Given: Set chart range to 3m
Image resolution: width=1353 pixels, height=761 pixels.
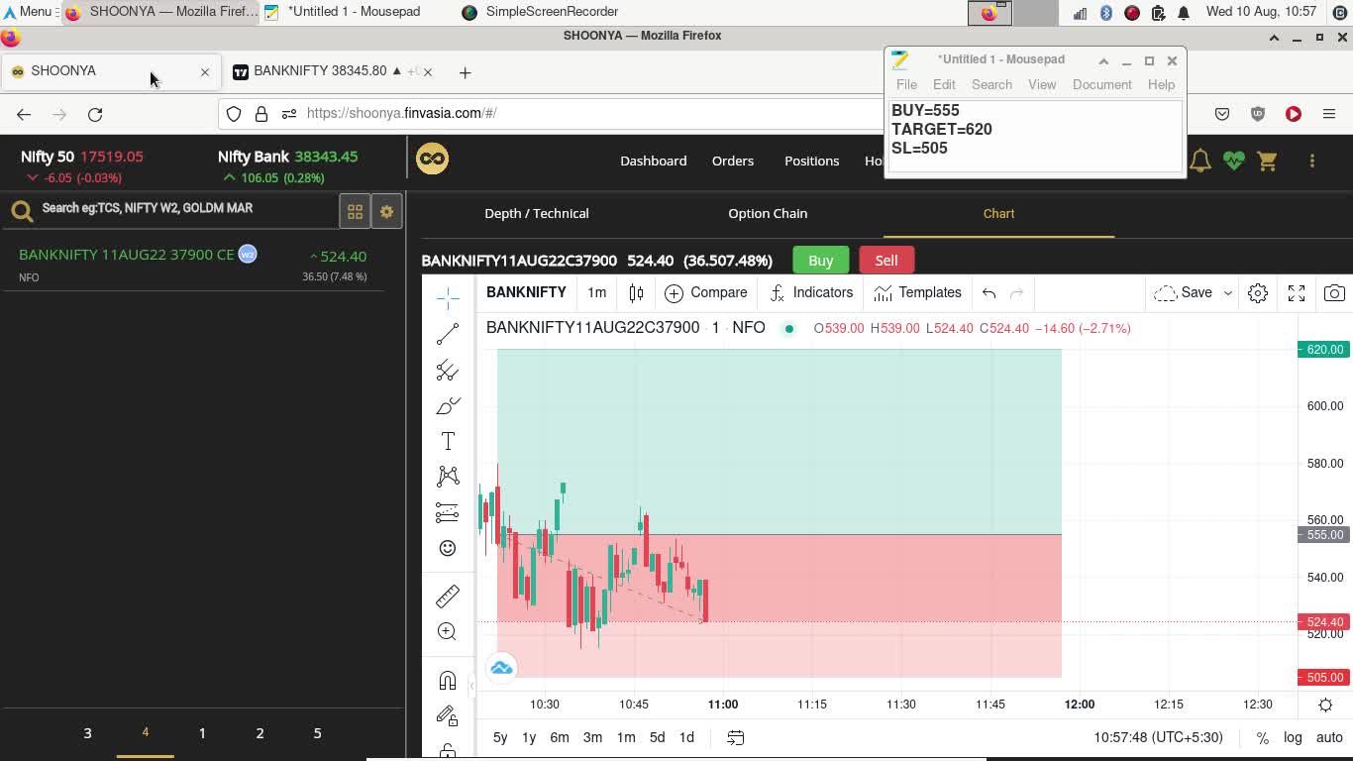Looking at the screenshot, I should [592, 737].
